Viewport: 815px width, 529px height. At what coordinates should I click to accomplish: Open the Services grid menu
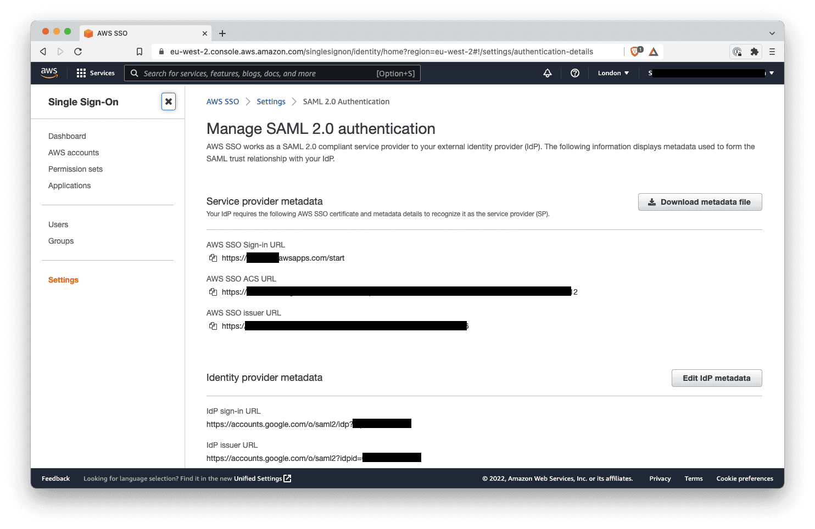tap(81, 73)
